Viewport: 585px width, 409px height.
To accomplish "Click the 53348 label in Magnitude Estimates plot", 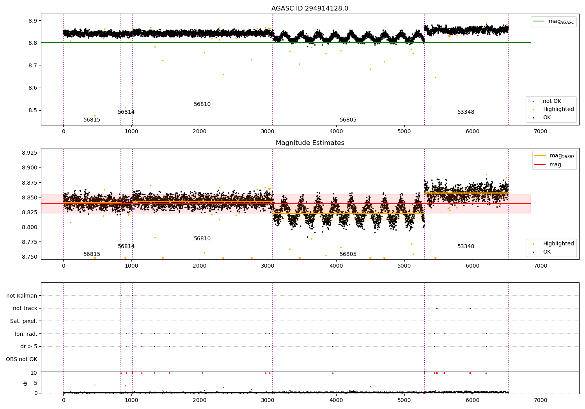I will (x=466, y=247).
